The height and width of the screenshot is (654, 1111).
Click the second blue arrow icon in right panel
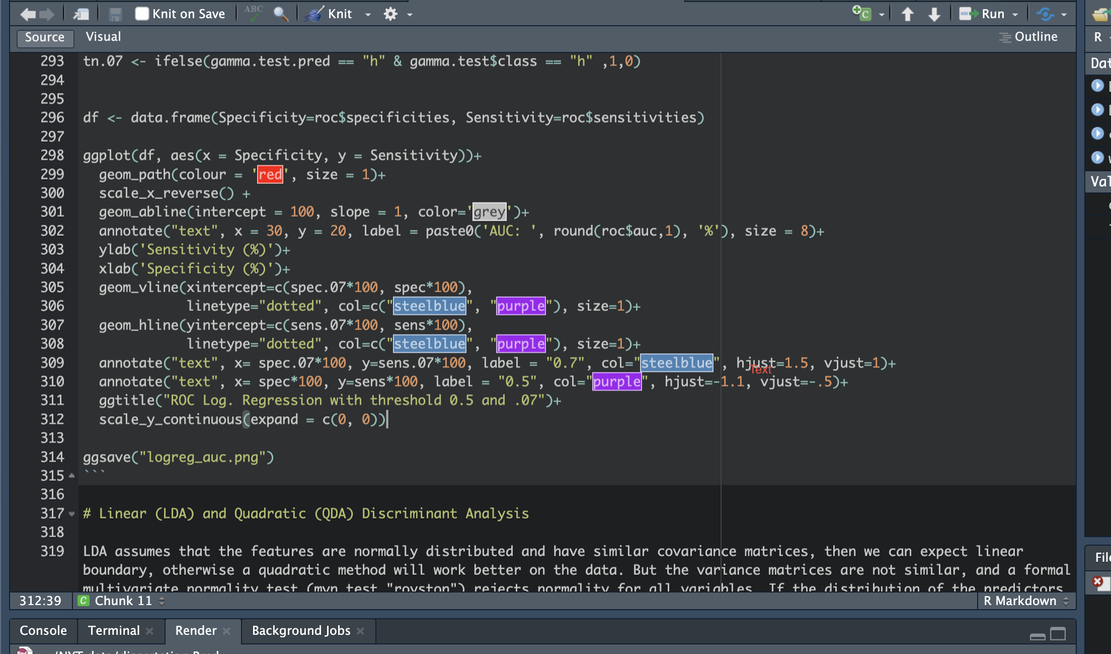point(1097,109)
